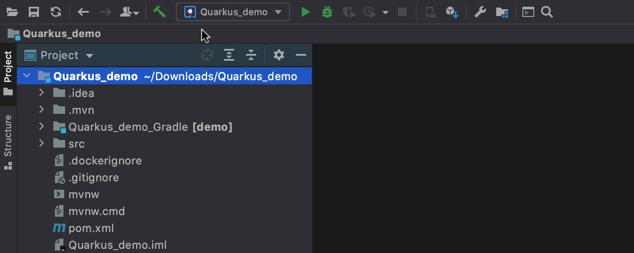Select Quarkus_demo_Gradle [demo] row

[164, 127]
